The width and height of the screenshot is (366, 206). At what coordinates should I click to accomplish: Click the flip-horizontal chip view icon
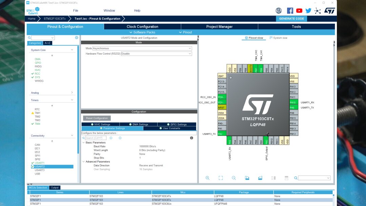point(273,178)
